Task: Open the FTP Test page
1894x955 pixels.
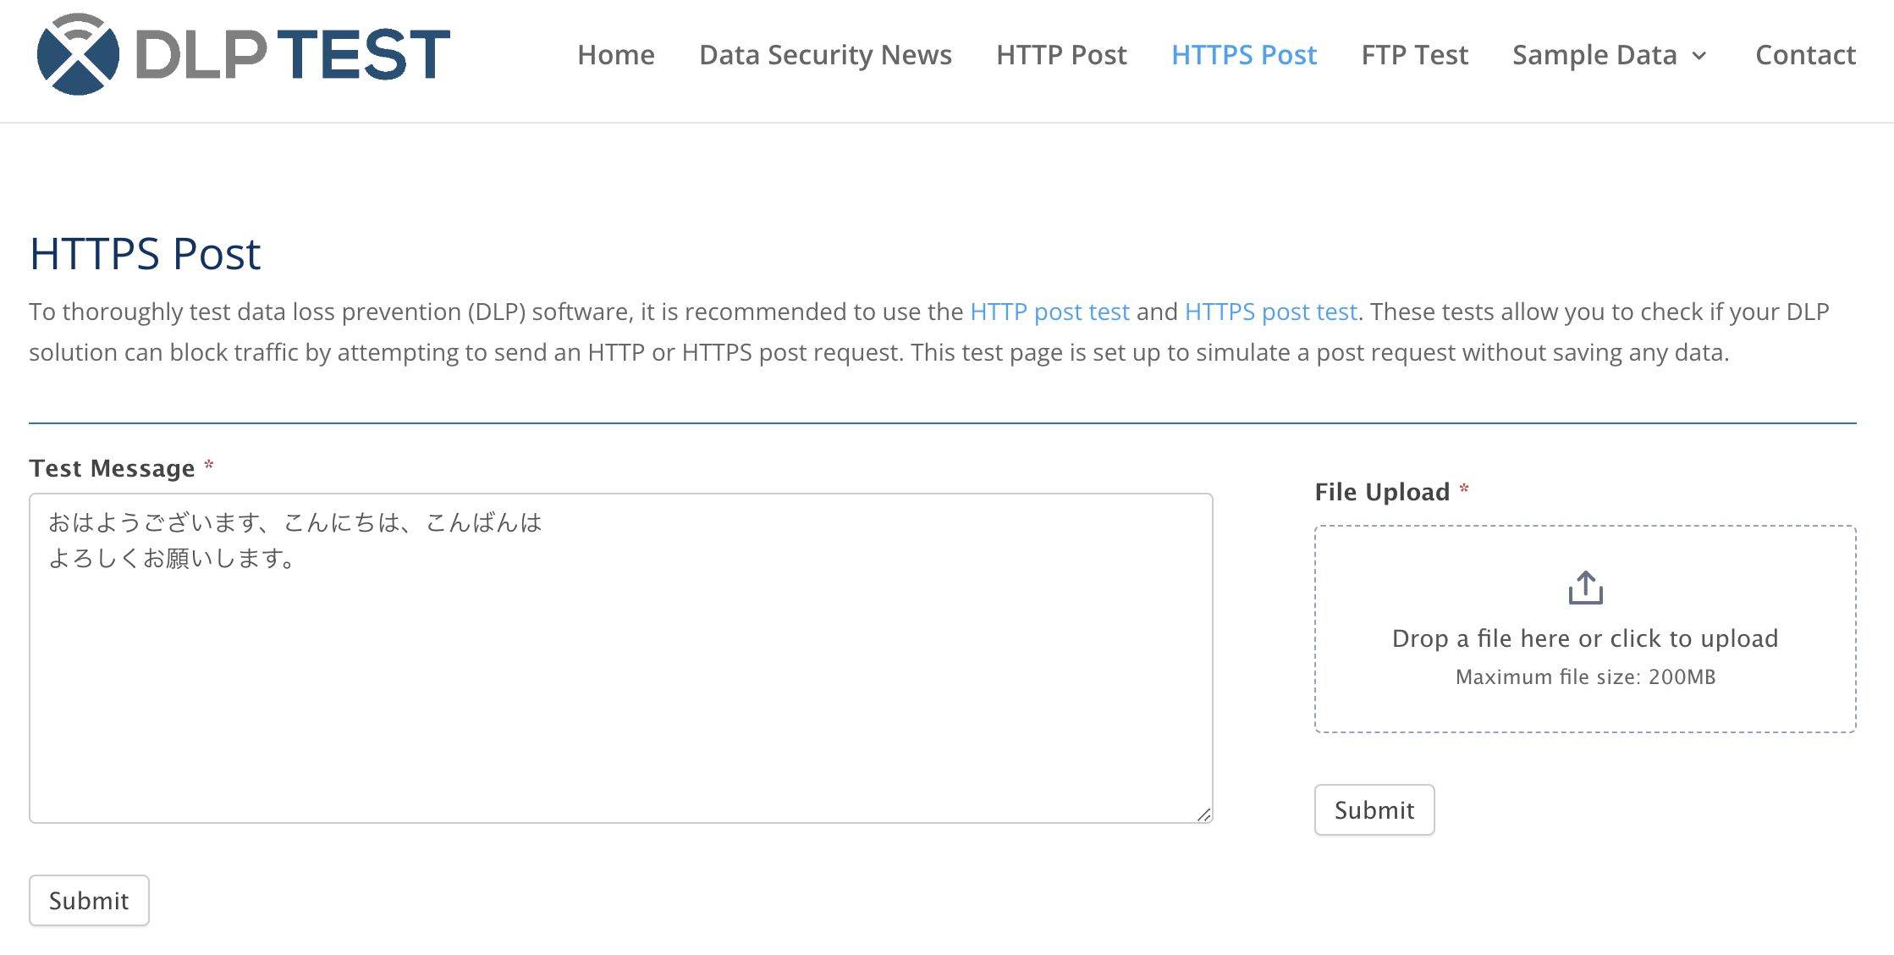Action: coord(1414,54)
